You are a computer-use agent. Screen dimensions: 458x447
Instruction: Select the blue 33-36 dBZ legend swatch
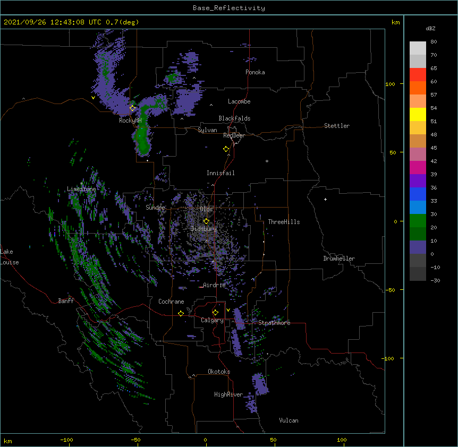coord(418,194)
